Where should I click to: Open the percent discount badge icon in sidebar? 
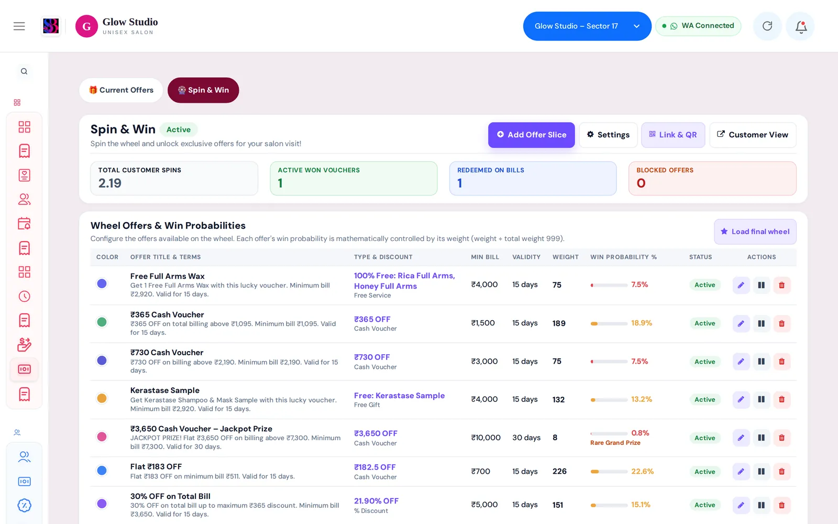[24, 505]
